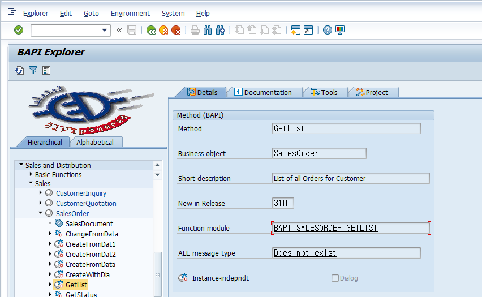The image size is (482, 297).
Task: Select the CreateFromDat2 tree item
Action: [x=91, y=254]
